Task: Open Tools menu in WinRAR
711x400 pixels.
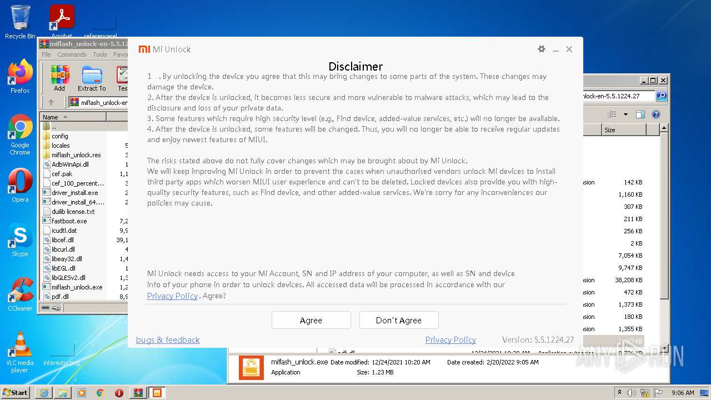Action: click(x=100, y=54)
